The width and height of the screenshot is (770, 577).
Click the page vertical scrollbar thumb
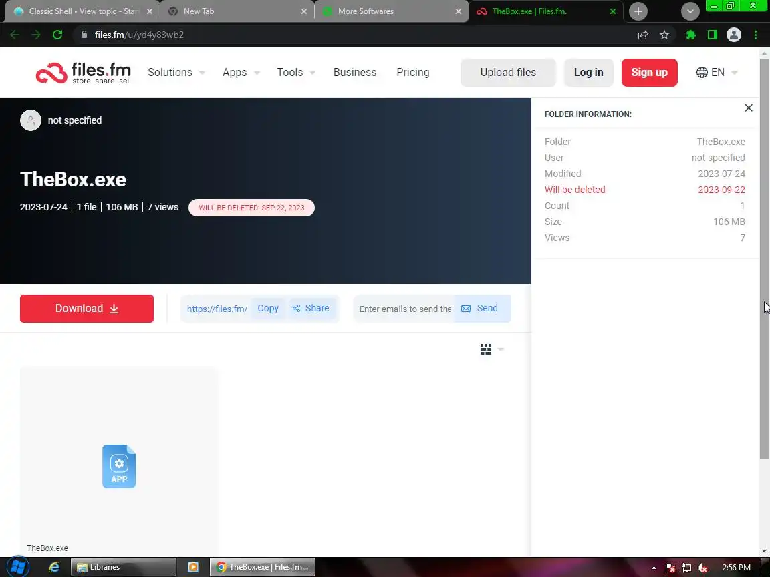coord(764,258)
